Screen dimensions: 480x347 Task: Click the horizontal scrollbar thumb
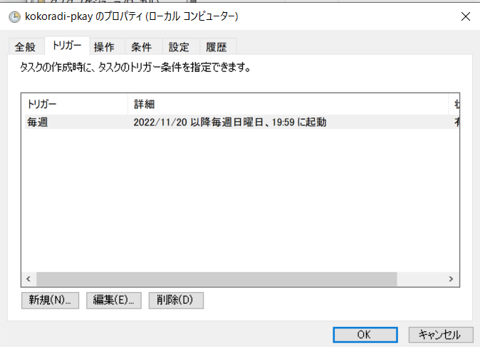(216, 279)
